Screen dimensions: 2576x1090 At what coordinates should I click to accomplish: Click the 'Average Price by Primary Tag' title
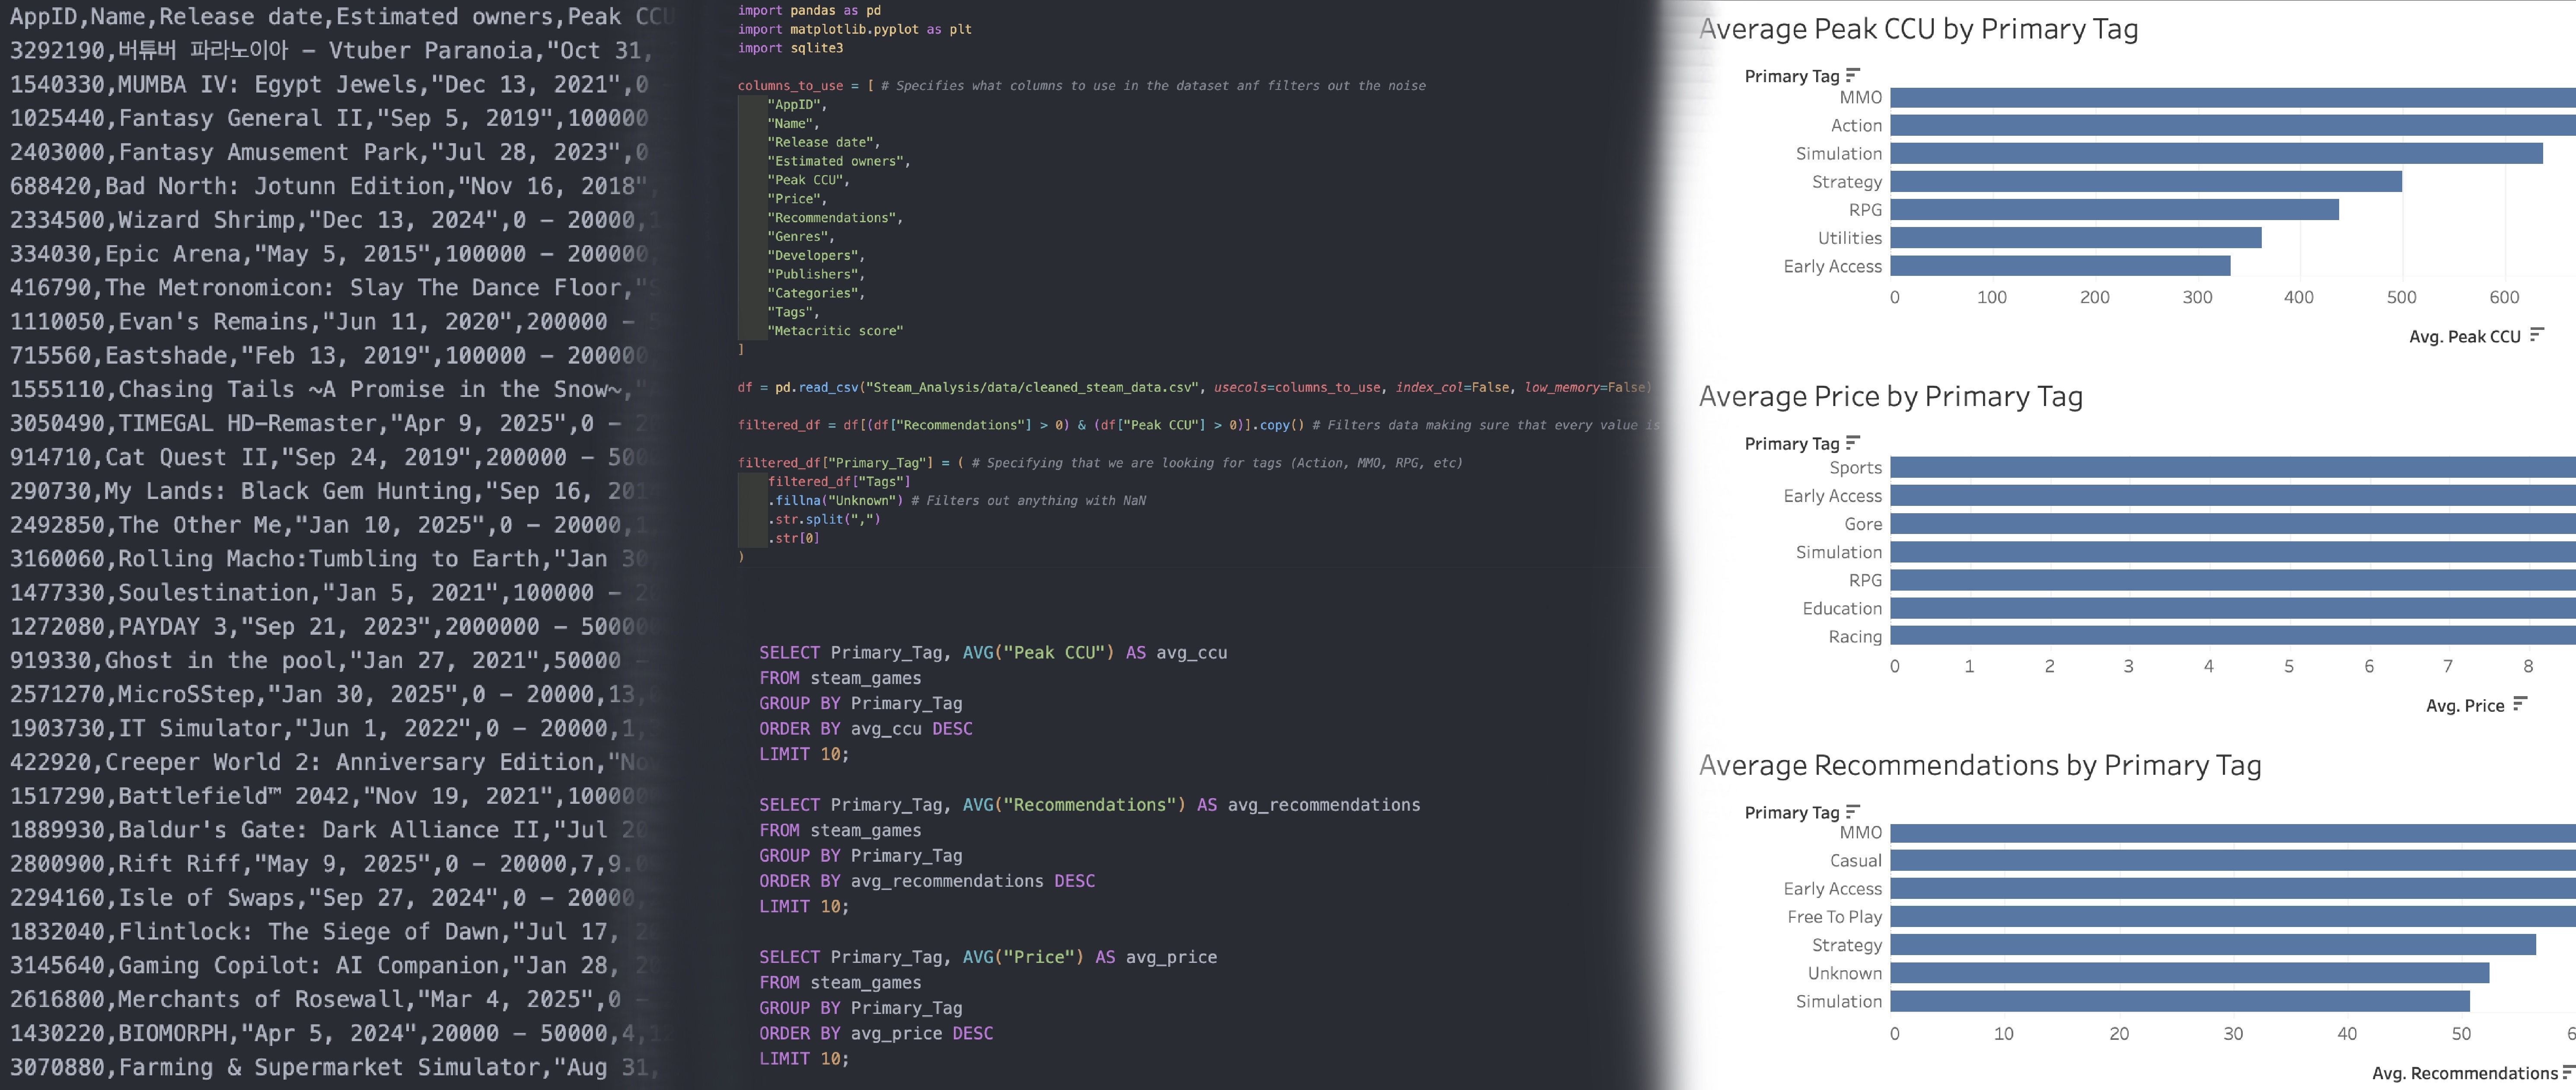point(1891,397)
